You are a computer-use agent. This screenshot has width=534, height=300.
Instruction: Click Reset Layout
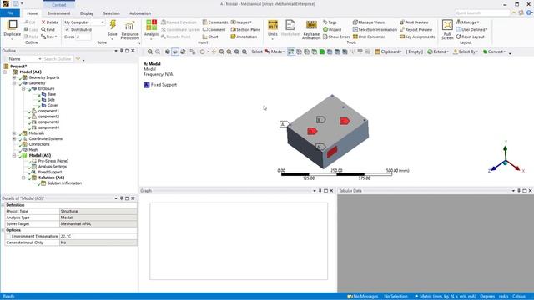(x=470, y=37)
